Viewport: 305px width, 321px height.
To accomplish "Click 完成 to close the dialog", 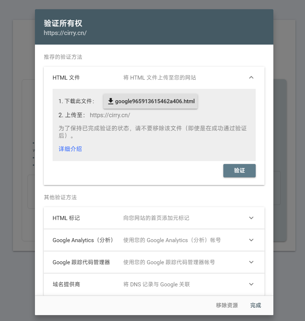I will click(x=255, y=305).
